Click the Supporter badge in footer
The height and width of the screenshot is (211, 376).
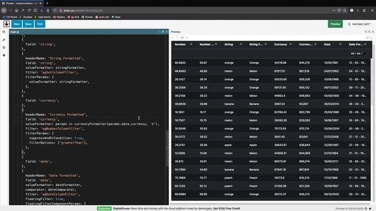click(x=105, y=209)
